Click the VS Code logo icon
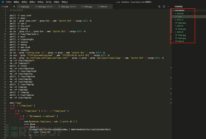 2,2
